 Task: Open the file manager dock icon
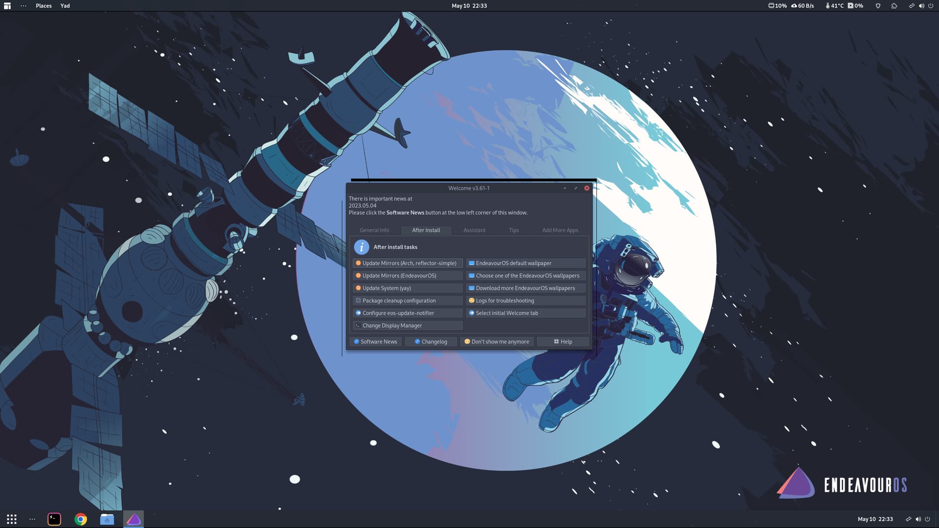point(107,519)
